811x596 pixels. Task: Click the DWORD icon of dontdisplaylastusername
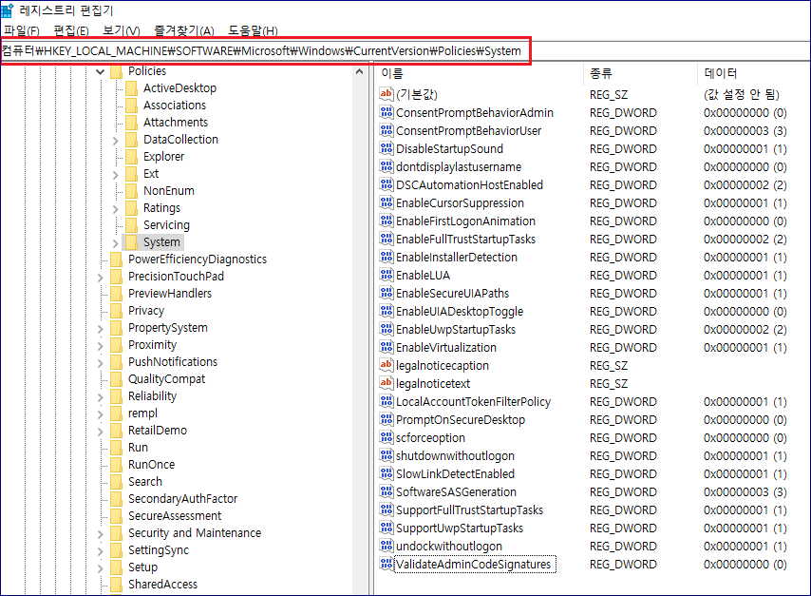pos(387,166)
